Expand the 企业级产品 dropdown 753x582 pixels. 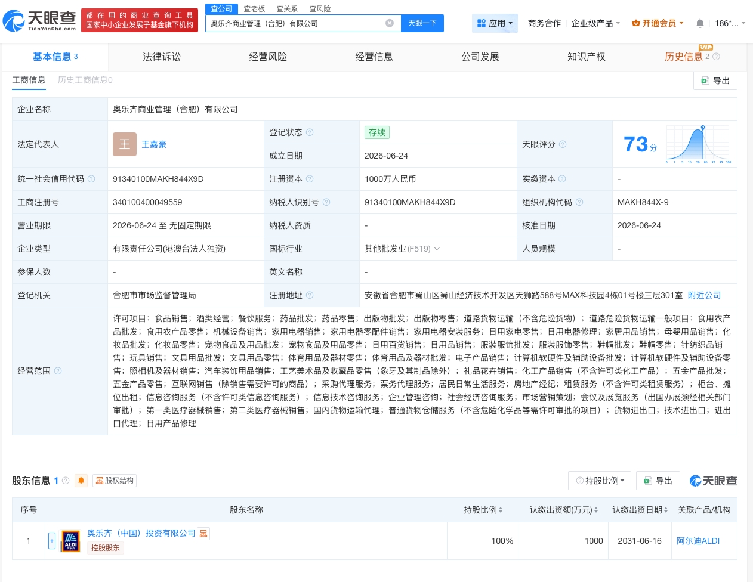point(595,23)
